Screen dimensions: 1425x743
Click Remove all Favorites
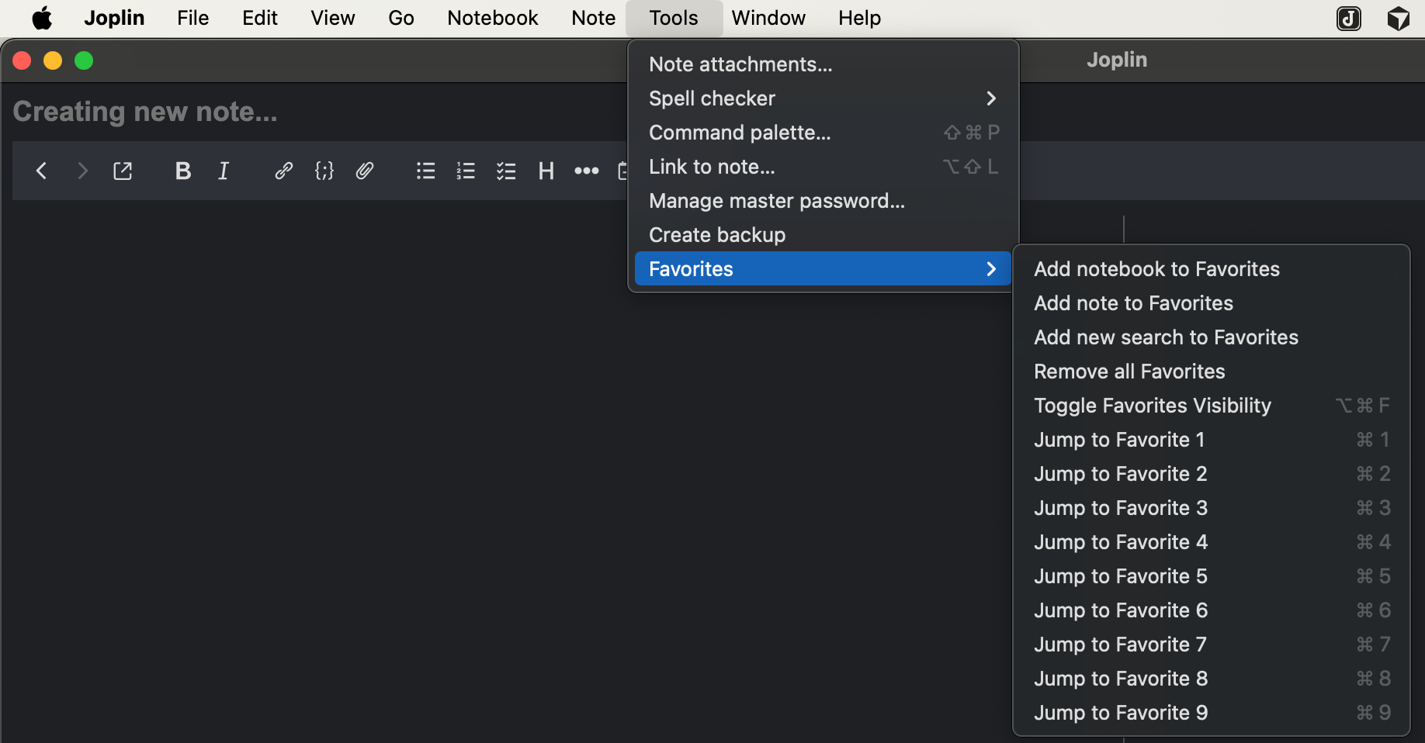pyautogui.click(x=1212, y=371)
